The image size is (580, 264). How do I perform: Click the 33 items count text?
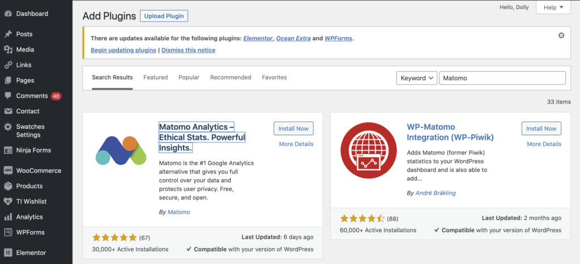click(x=558, y=101)
